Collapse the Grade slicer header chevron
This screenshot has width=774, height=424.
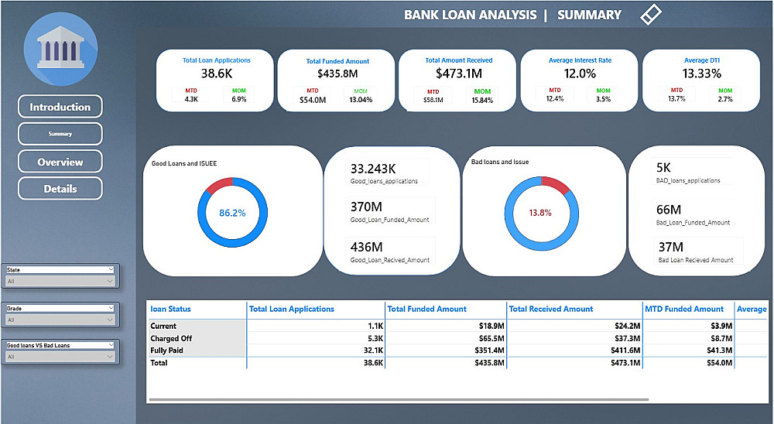[x=111, y=308]
